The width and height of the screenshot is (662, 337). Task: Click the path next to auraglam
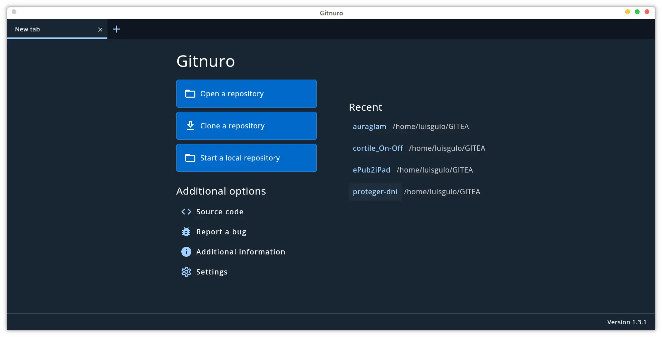431,126
